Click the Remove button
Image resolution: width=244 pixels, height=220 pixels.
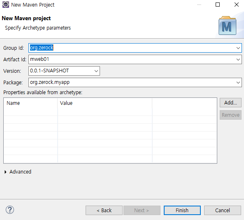point(230,115)
